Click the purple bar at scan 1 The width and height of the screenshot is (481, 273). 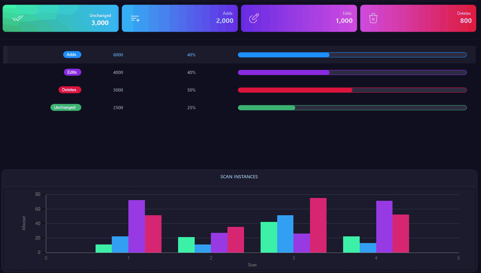(136, 226)
